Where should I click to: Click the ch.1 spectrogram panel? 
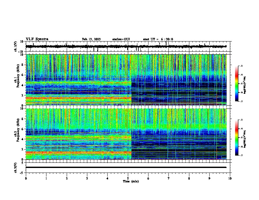(x=126, y=80)
